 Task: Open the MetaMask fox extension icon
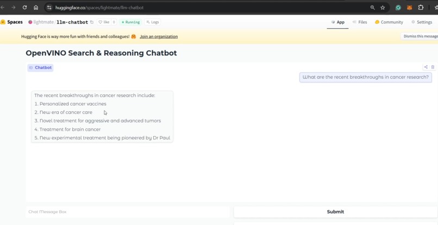[x=409, y=8]
